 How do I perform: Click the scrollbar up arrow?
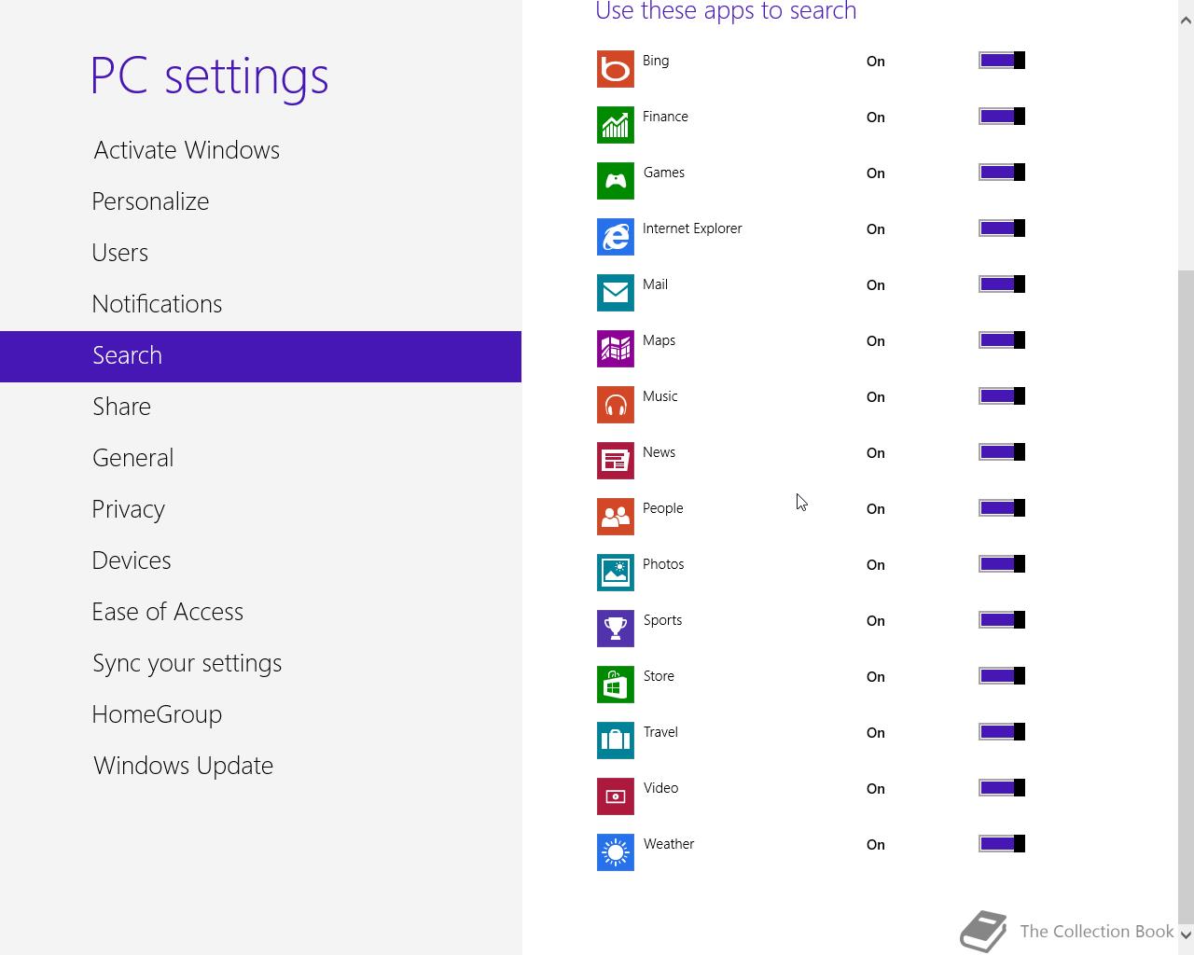click(1186, 20)
